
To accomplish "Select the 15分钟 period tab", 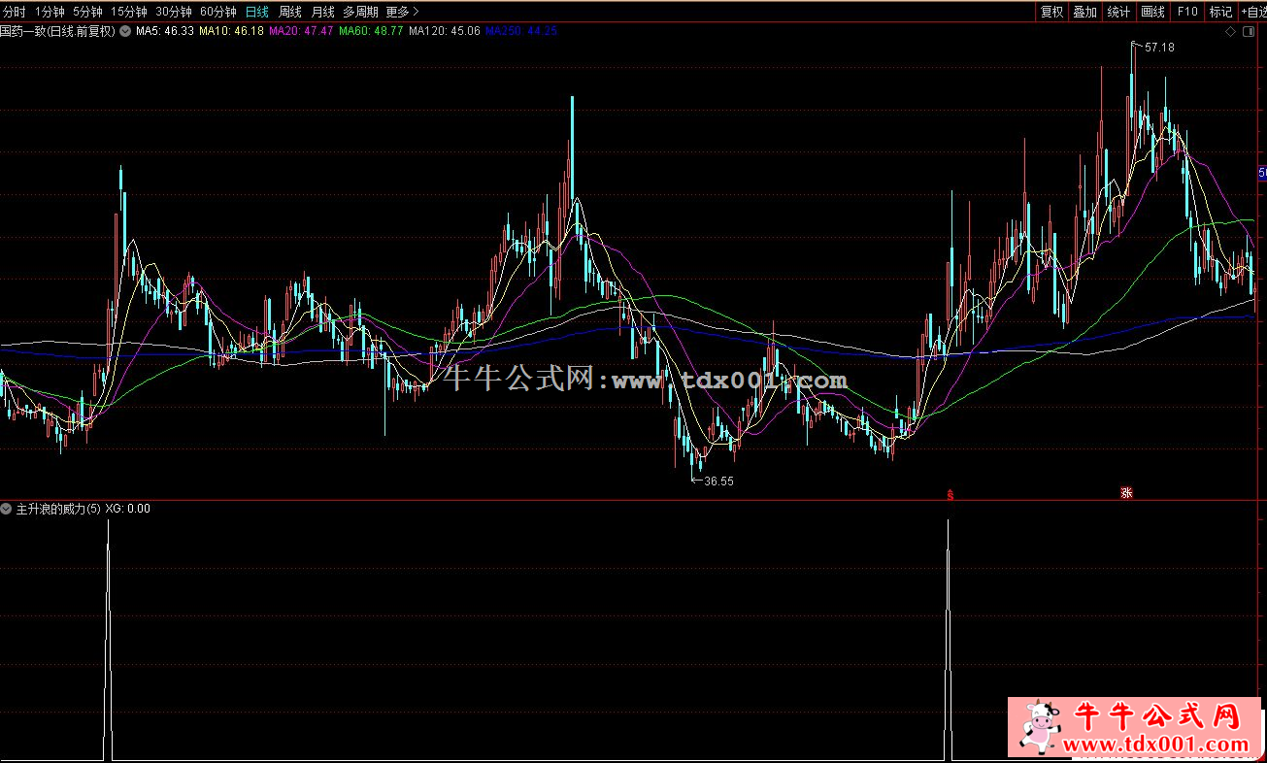I will (x=129, y=12).
